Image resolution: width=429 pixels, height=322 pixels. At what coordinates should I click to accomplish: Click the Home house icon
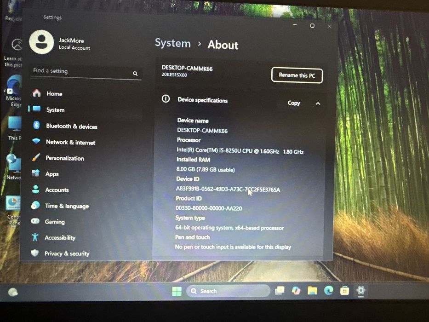click(37, 93)
